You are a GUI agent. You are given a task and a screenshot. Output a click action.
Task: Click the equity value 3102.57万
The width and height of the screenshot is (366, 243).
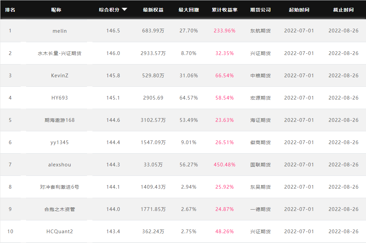point(153,120)
